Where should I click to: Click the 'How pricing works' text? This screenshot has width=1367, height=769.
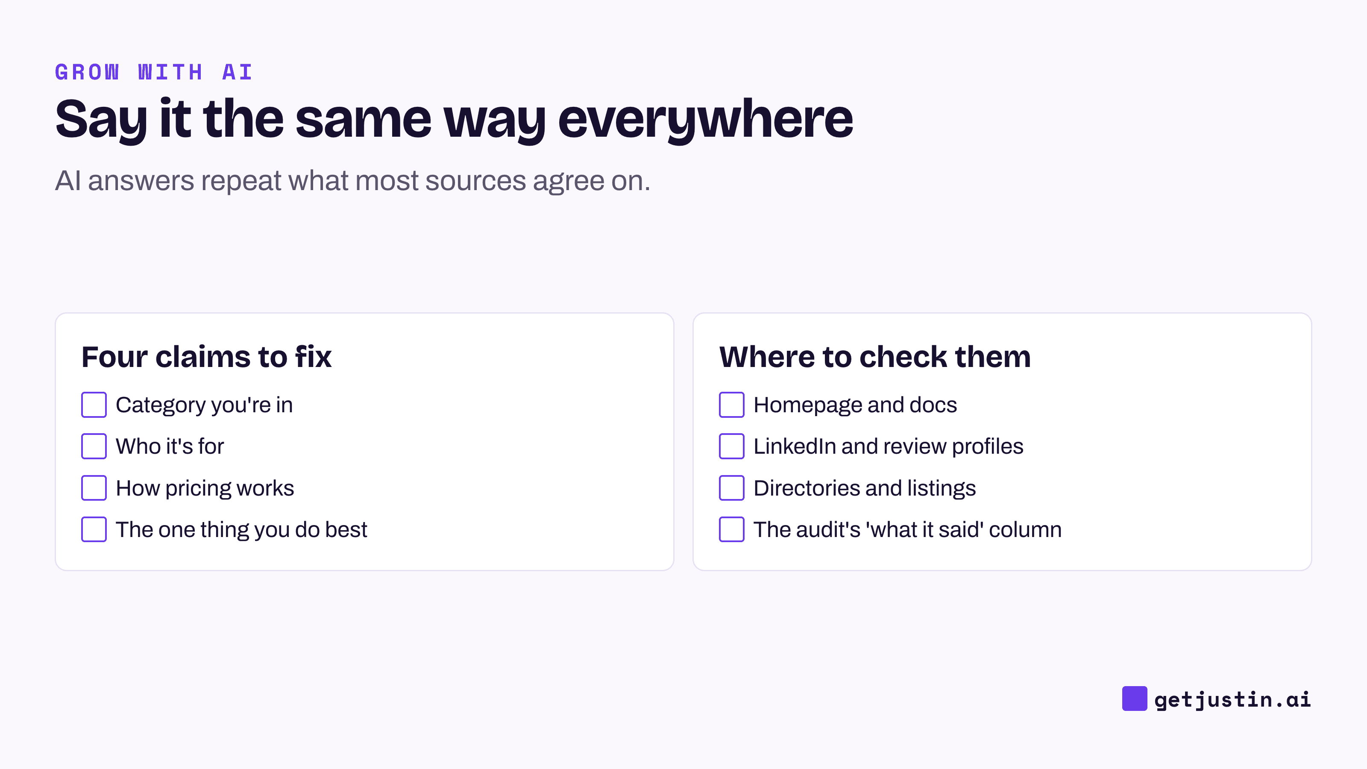(205, 488)
